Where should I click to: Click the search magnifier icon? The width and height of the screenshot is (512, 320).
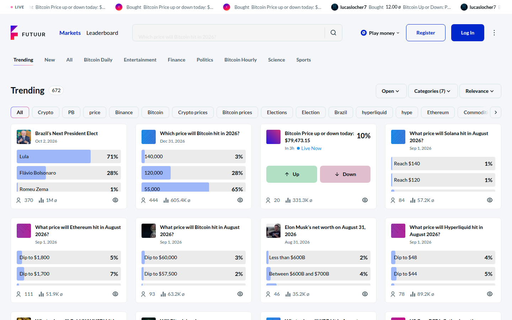pyautogui.click(x=333, y=33)
